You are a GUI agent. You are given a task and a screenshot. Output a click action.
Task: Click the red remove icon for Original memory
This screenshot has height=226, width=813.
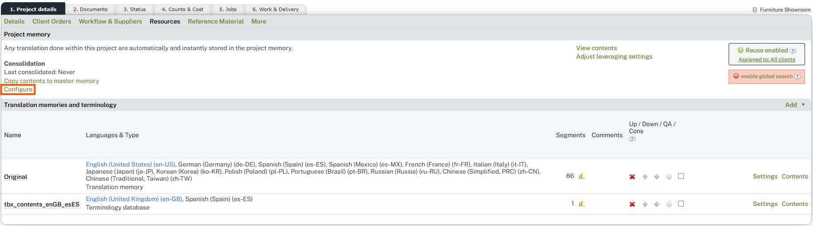click(x=632, y=177)
